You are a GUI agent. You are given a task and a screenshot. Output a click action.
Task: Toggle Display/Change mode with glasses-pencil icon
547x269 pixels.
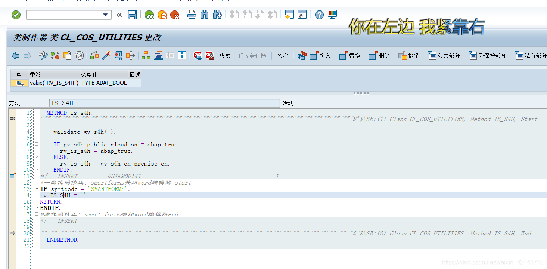(43, 56)
